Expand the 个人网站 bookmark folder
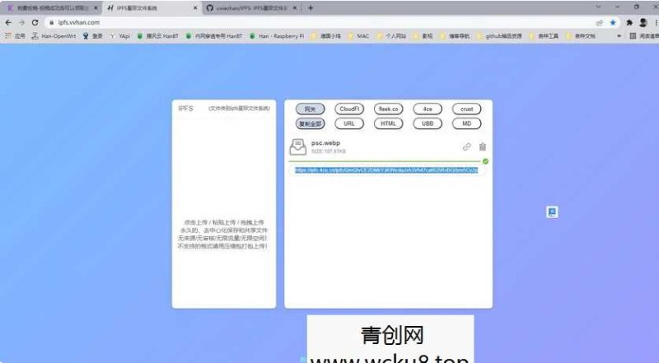The width and height of the screenshot is (659, 363). click(x=390, y=36)
